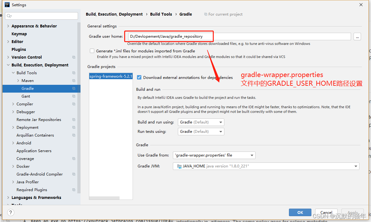Click project-level icon next to Required Plugins

pyautogui.click(x=74, y=190)
